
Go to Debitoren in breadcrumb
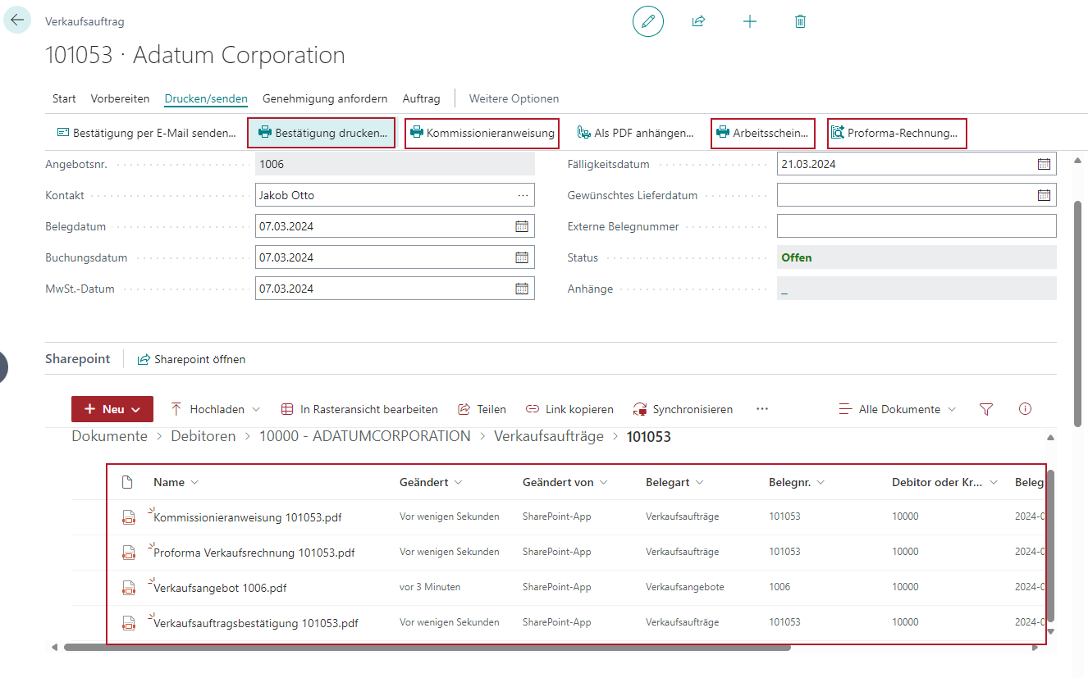point(203,436)
